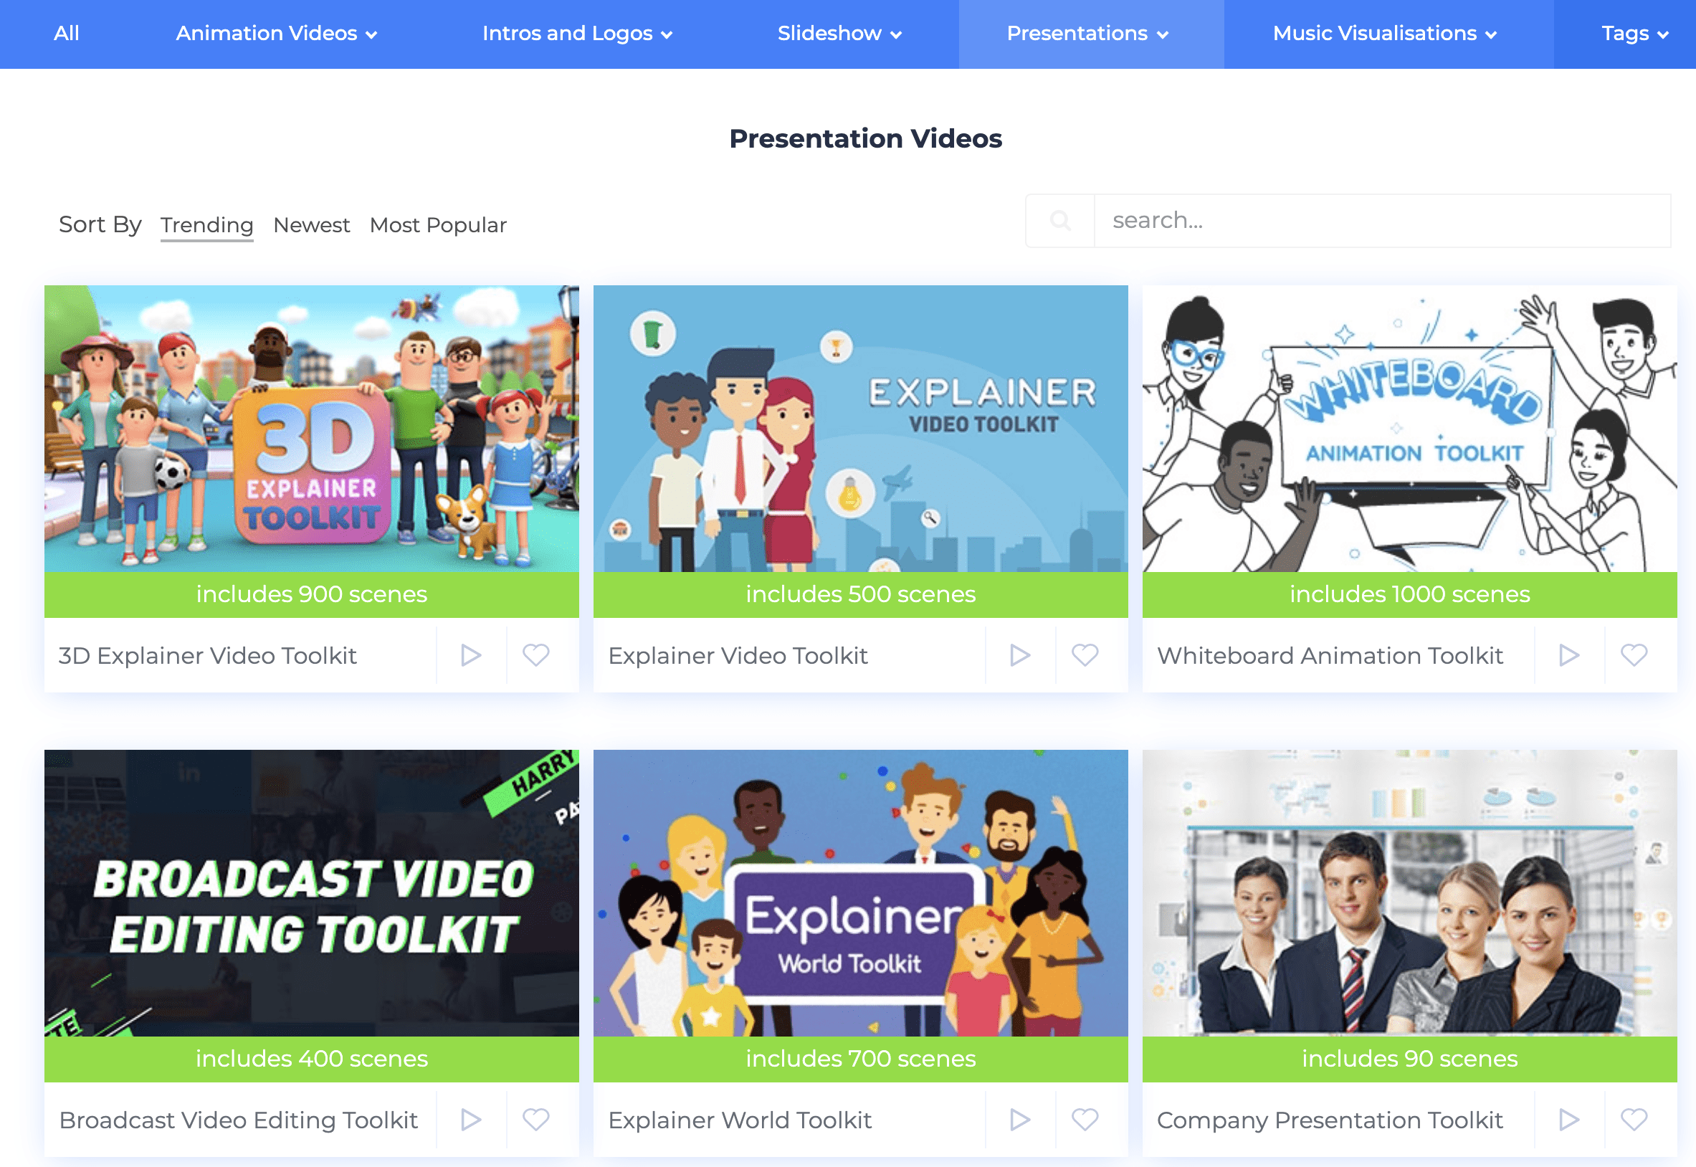Viewport: 1696px width, 1167px height.
Task: Favorite the Company Presentation Toolkit
Action: pyautogui.click(x=1636, y=1120)
